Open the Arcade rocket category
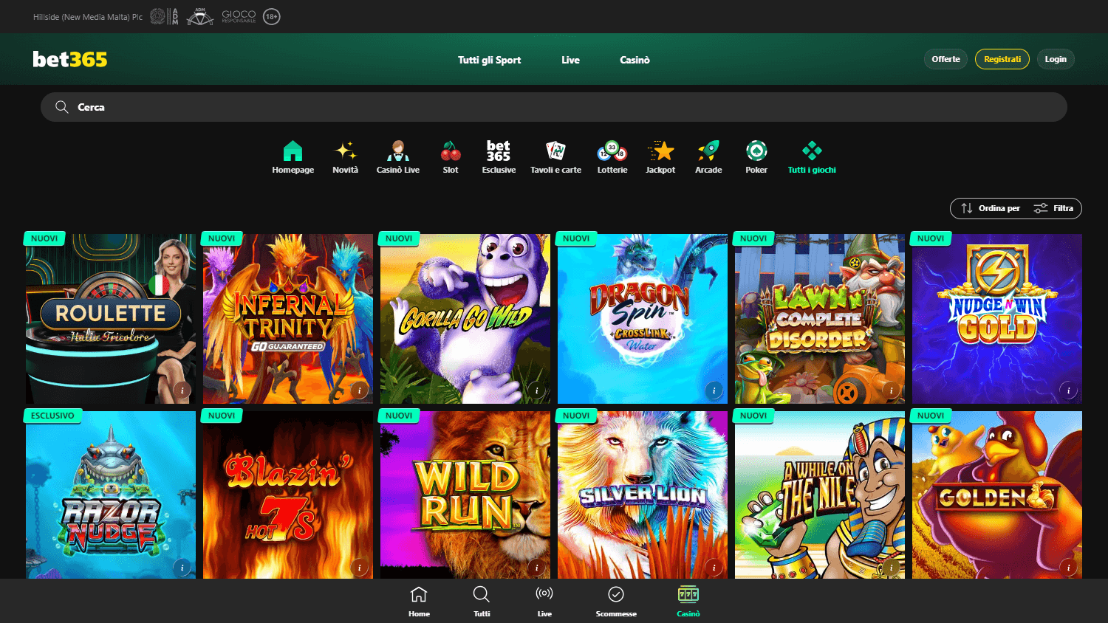The height and width of the screenshot is (623, 1108). (708, 157)
